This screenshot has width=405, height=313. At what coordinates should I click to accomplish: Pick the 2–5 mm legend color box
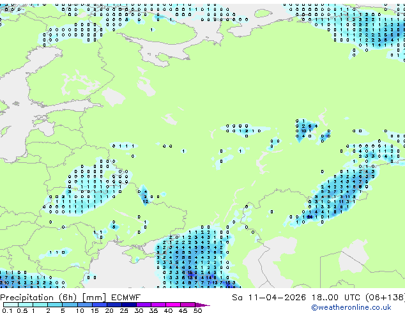[x=55, y=305]
